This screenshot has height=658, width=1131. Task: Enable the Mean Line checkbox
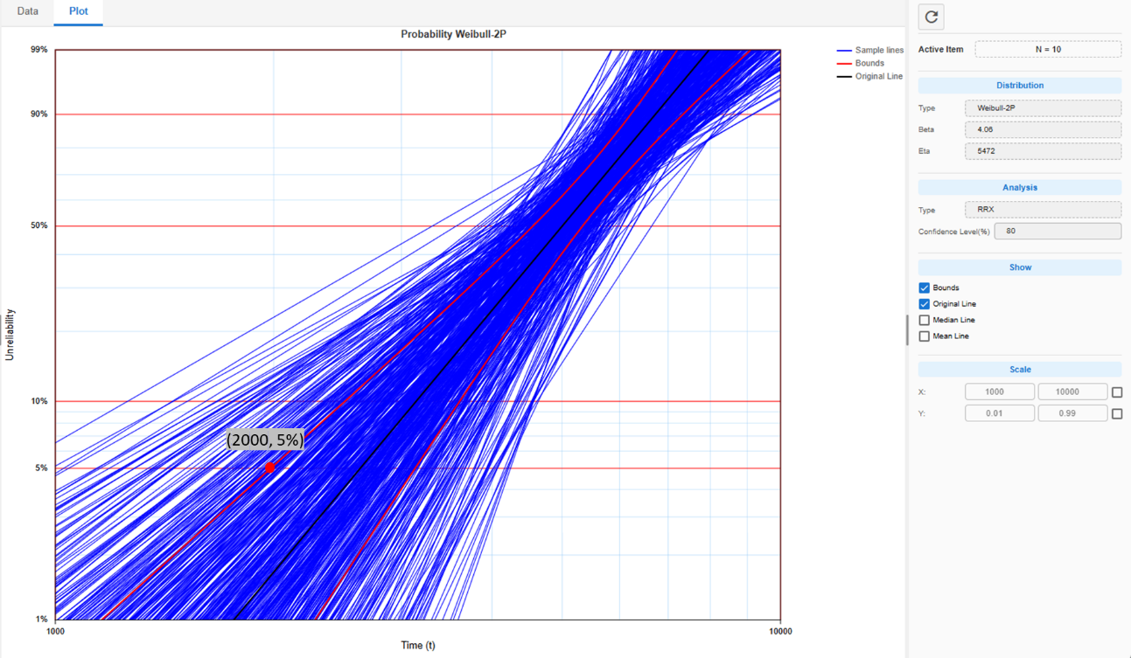pyautogui.click(x=924, y=336)
